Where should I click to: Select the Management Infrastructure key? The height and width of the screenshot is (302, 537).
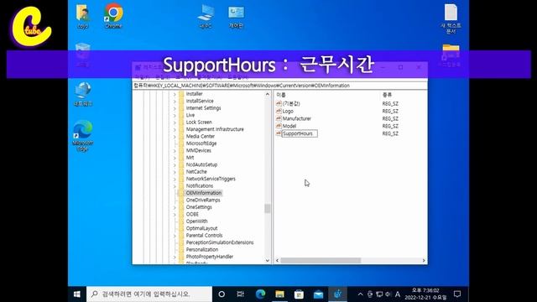(215, 129)
